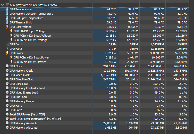Click the GPU Thermal Limit thermometer icon

(x=7, y=22)
